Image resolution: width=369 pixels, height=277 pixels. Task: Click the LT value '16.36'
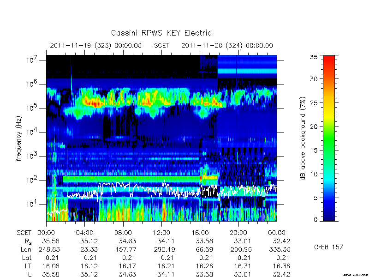coord(281,266)
